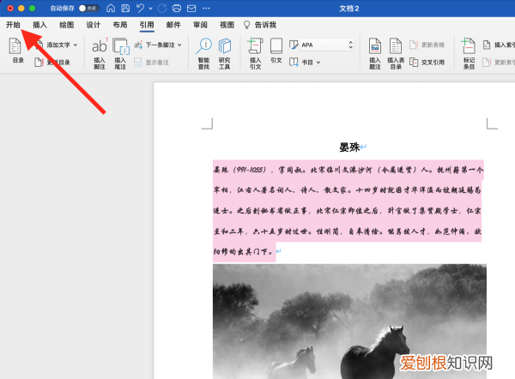Click 交叉引用 cross-reference button
515x379 pixels.
(427, 63)
